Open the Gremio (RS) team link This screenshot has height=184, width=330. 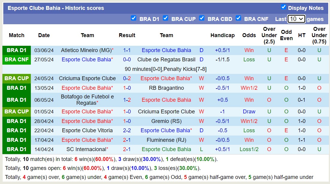166,121
